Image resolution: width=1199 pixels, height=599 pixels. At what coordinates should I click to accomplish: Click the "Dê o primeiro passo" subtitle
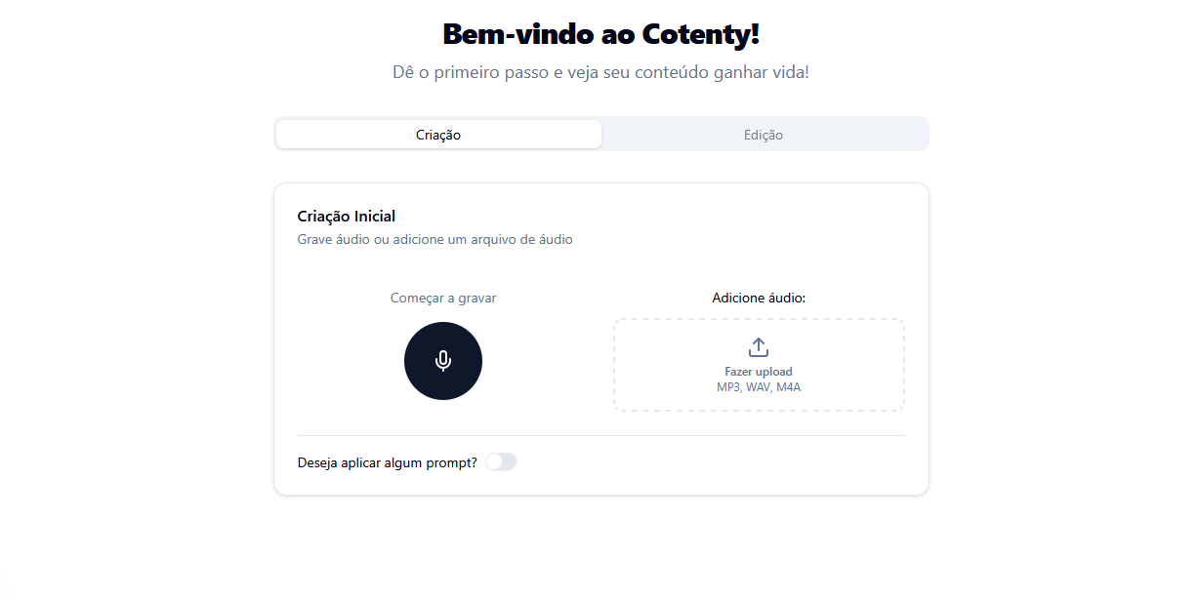(600, 72)
